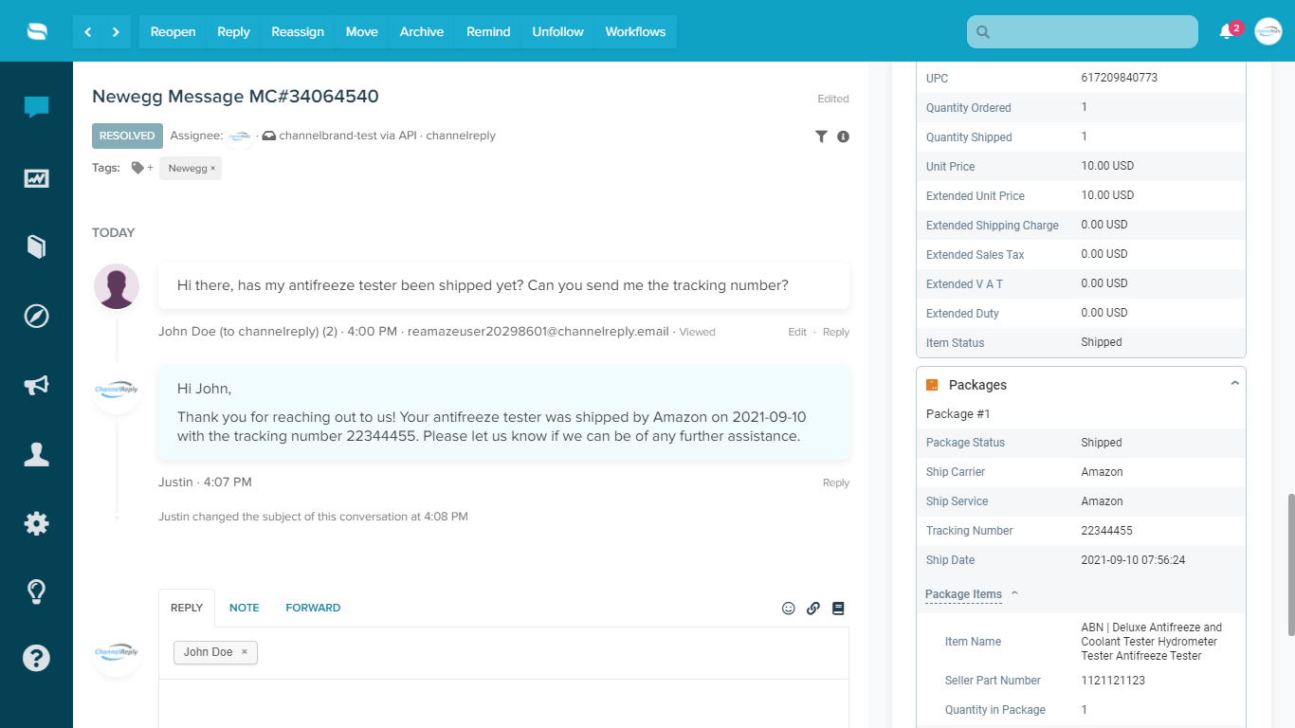
Task: Remove the Newegg tag
Action: [213, 168]
